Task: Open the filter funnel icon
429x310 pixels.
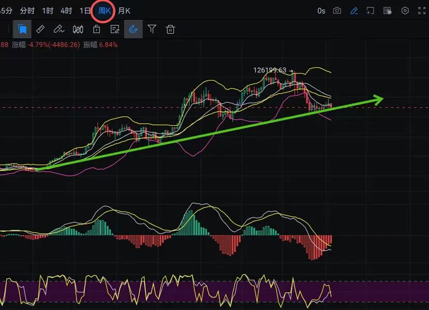Action: click(x=152, y=29)
